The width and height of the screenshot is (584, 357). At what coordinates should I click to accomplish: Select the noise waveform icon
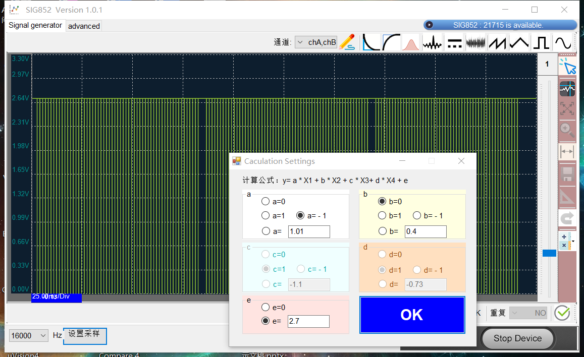coord(476,42)
